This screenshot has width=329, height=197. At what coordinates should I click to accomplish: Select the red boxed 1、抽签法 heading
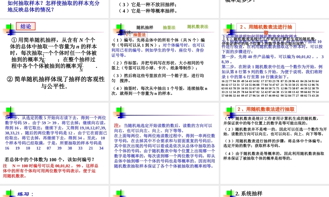pos(136,34)
